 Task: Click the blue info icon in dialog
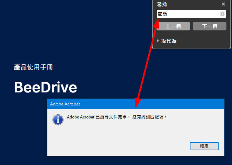pos(58,120)
